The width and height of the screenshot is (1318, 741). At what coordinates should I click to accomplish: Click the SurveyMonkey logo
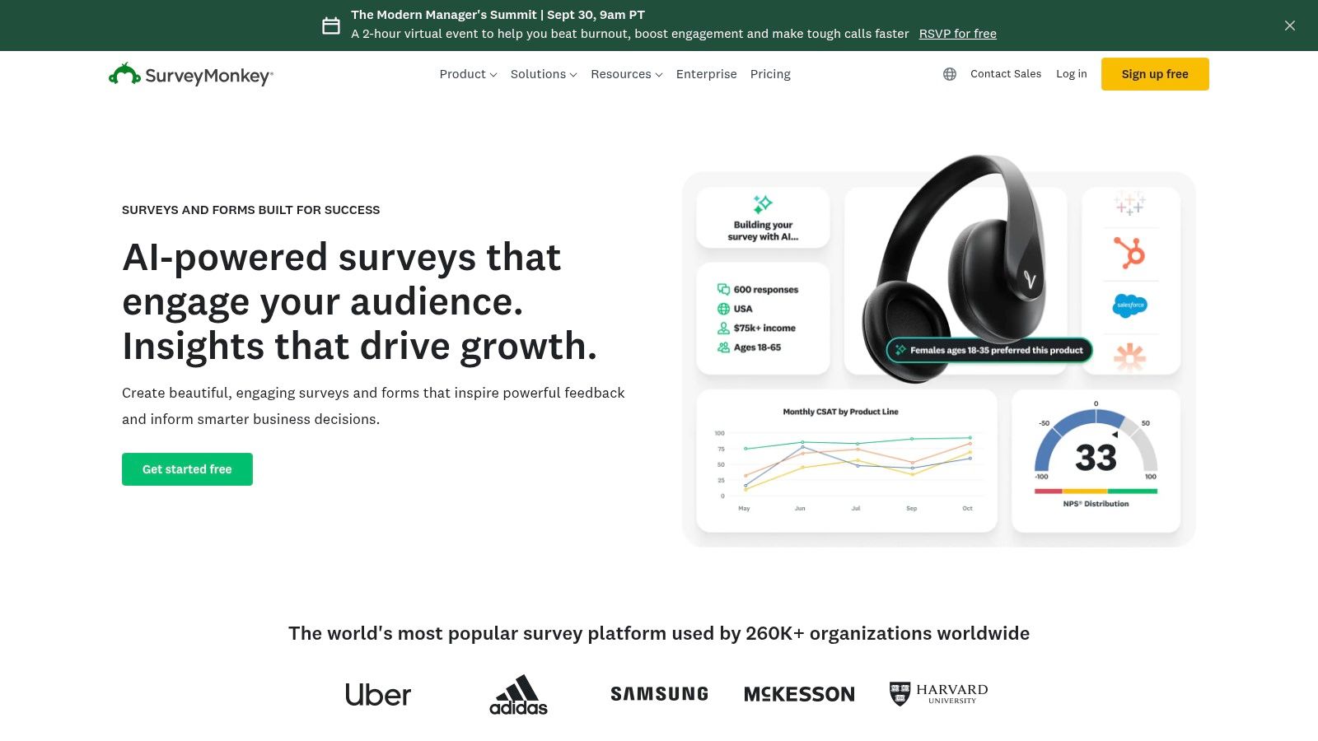pos(190,75)
